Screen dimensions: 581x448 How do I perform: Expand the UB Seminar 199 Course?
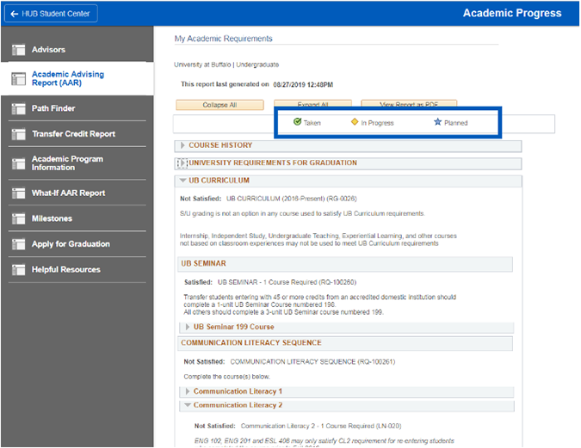[x=189, y=327]
